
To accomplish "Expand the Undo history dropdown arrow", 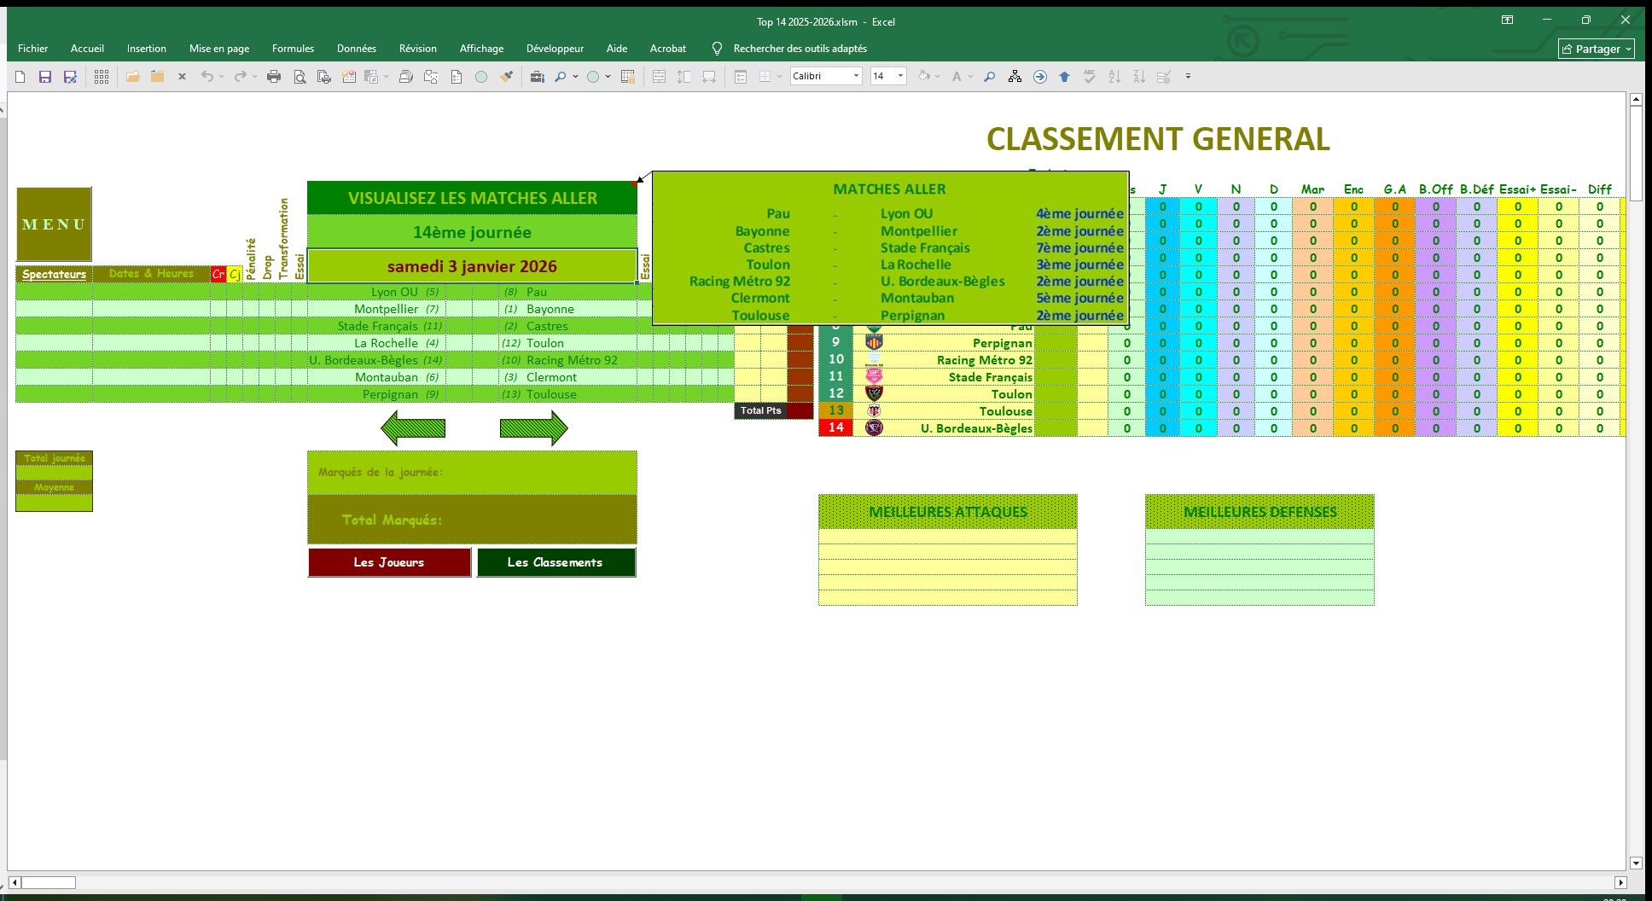I will (222, 77).
